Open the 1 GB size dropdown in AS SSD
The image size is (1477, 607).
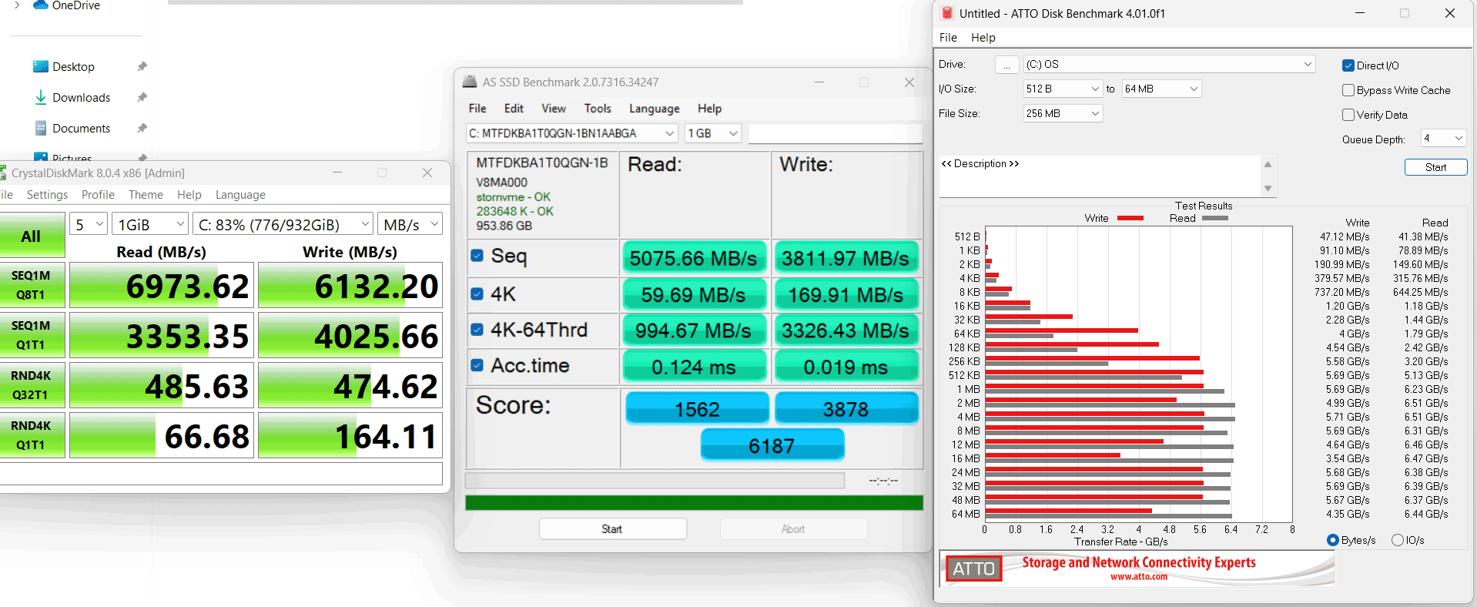pos(712,133)
